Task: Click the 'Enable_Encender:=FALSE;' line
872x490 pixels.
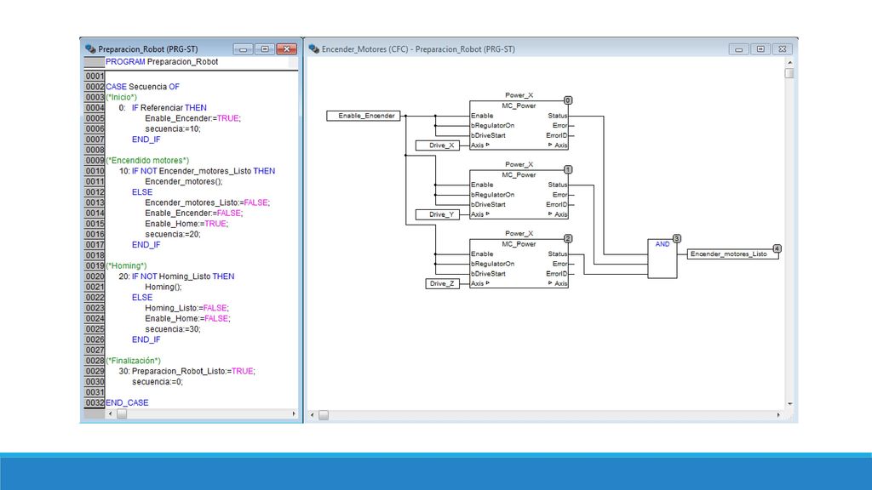Action: pos(194,214)
